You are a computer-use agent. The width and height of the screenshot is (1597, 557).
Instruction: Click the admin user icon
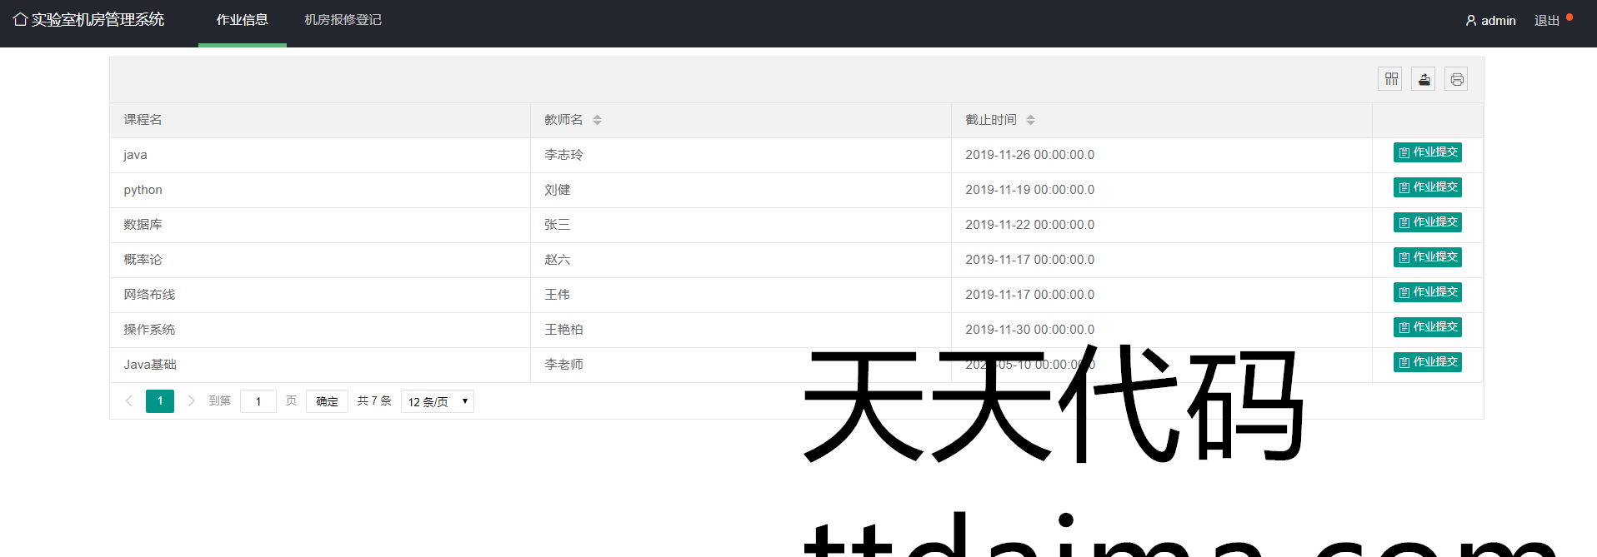pos(1471,21)
